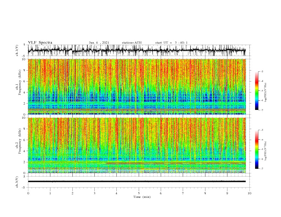
Task: Click time axis tick label "1"
Action: 50,193
